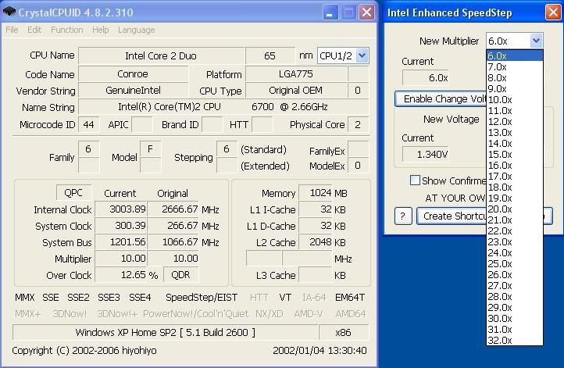Select 27.0x multiplier in list
The width and height of the screenshot is (564, 368).
tap(514, 286)
